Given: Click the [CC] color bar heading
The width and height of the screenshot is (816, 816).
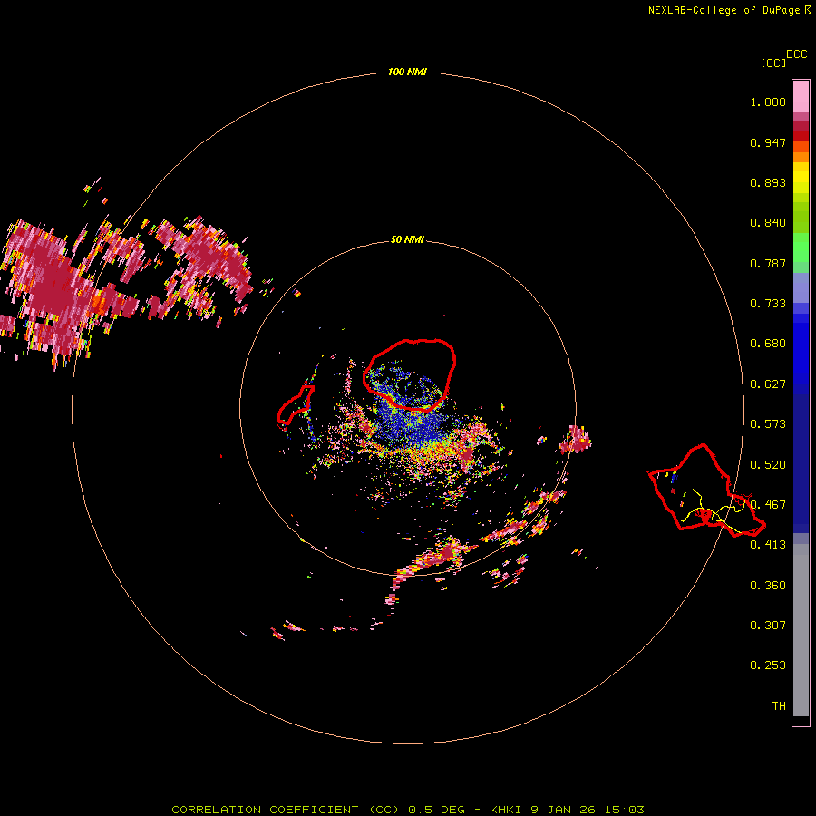Looking at the screenshot, I should (774, 63).
